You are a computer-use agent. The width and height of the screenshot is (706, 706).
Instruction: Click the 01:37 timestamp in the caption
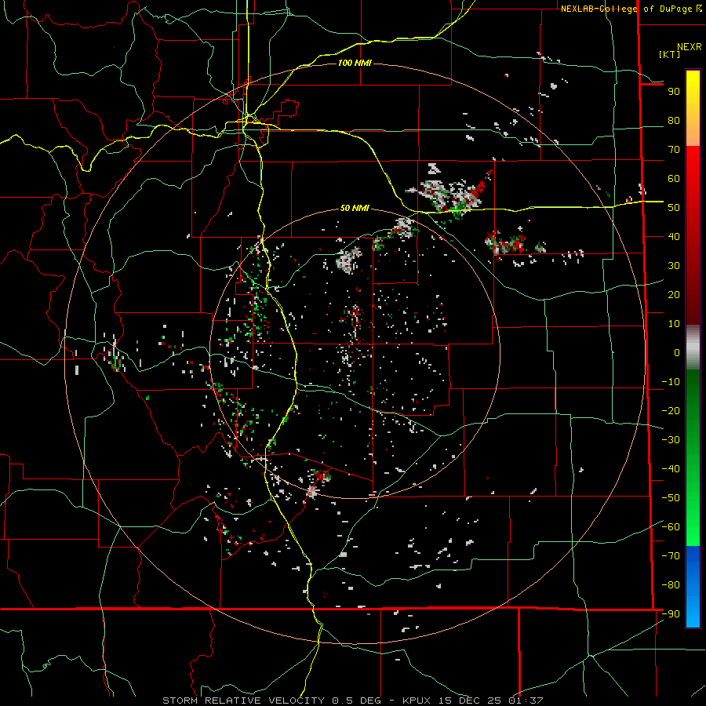pyautogui.click(x=526, y=701)
